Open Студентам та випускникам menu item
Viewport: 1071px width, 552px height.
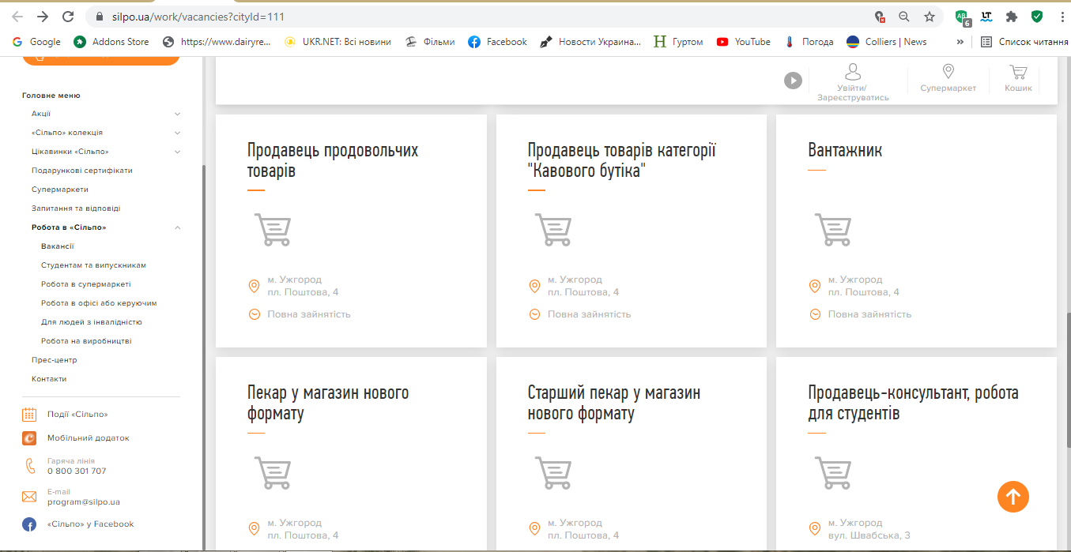[93, 265]
